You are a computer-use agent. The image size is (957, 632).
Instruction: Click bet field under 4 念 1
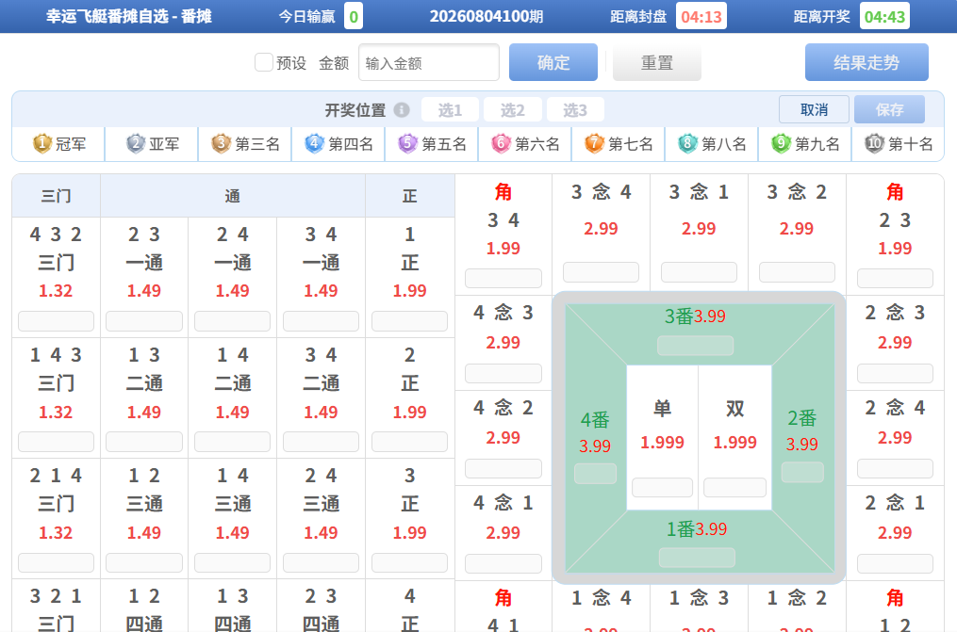503,564
